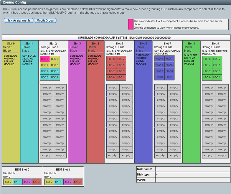Click HDD 0 in Slot 2 storage blade
The height and width of the screenshot is (194, 231).
(45, 77)
